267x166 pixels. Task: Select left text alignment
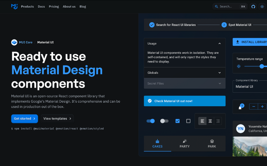pos(202,121)
